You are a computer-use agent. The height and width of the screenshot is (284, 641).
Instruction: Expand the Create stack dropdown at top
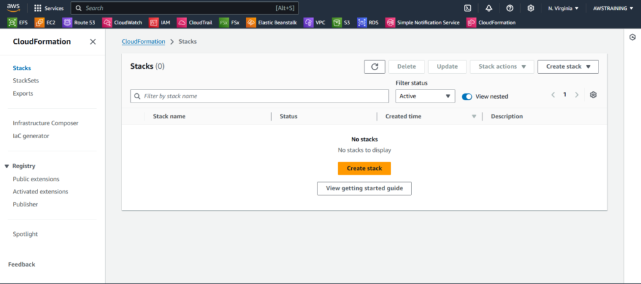tap(568, 67)
